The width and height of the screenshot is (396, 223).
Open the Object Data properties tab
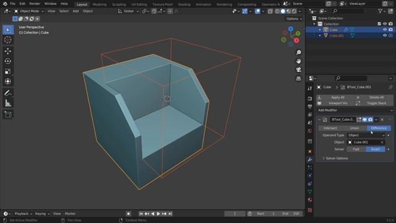pos(310,192)
